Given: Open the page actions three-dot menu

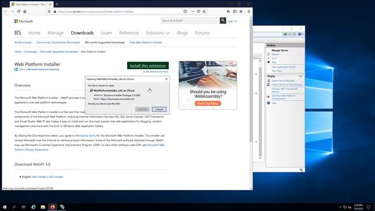Looking at the screenshot, I should [193, 11].
